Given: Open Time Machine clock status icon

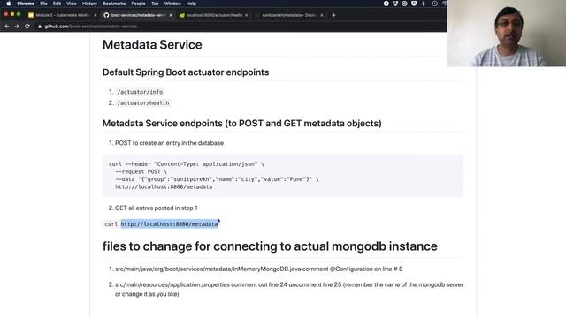Looking at the screenshot, I should pyautogui.click(x=434, y=4).
